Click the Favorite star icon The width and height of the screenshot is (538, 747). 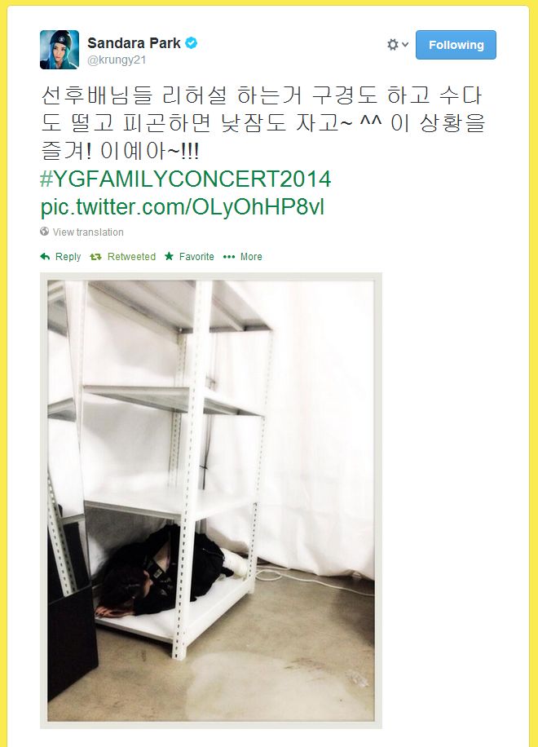[169, 256]
